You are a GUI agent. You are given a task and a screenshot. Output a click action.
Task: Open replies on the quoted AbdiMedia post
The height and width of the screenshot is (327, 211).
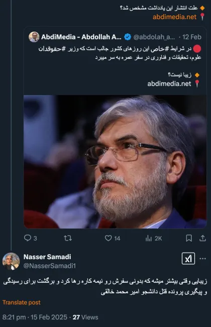(x=31, y=238)
